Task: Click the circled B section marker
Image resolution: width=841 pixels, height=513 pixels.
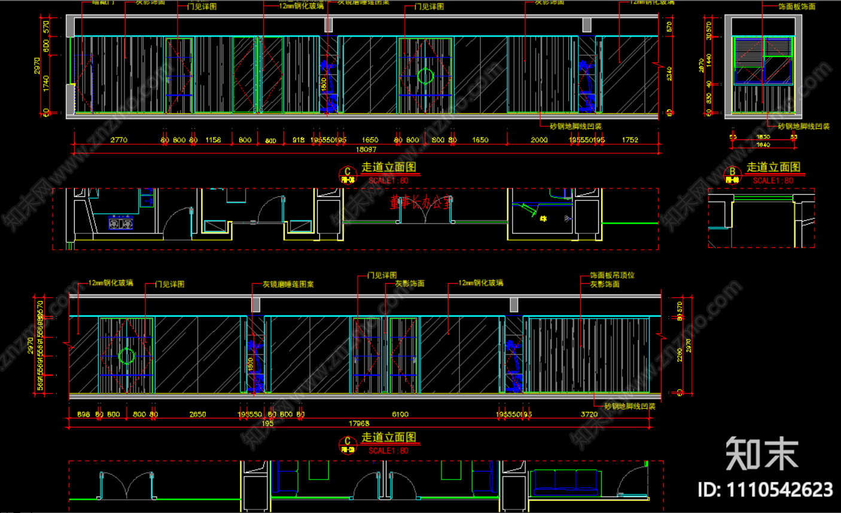Action: point(732,174)
